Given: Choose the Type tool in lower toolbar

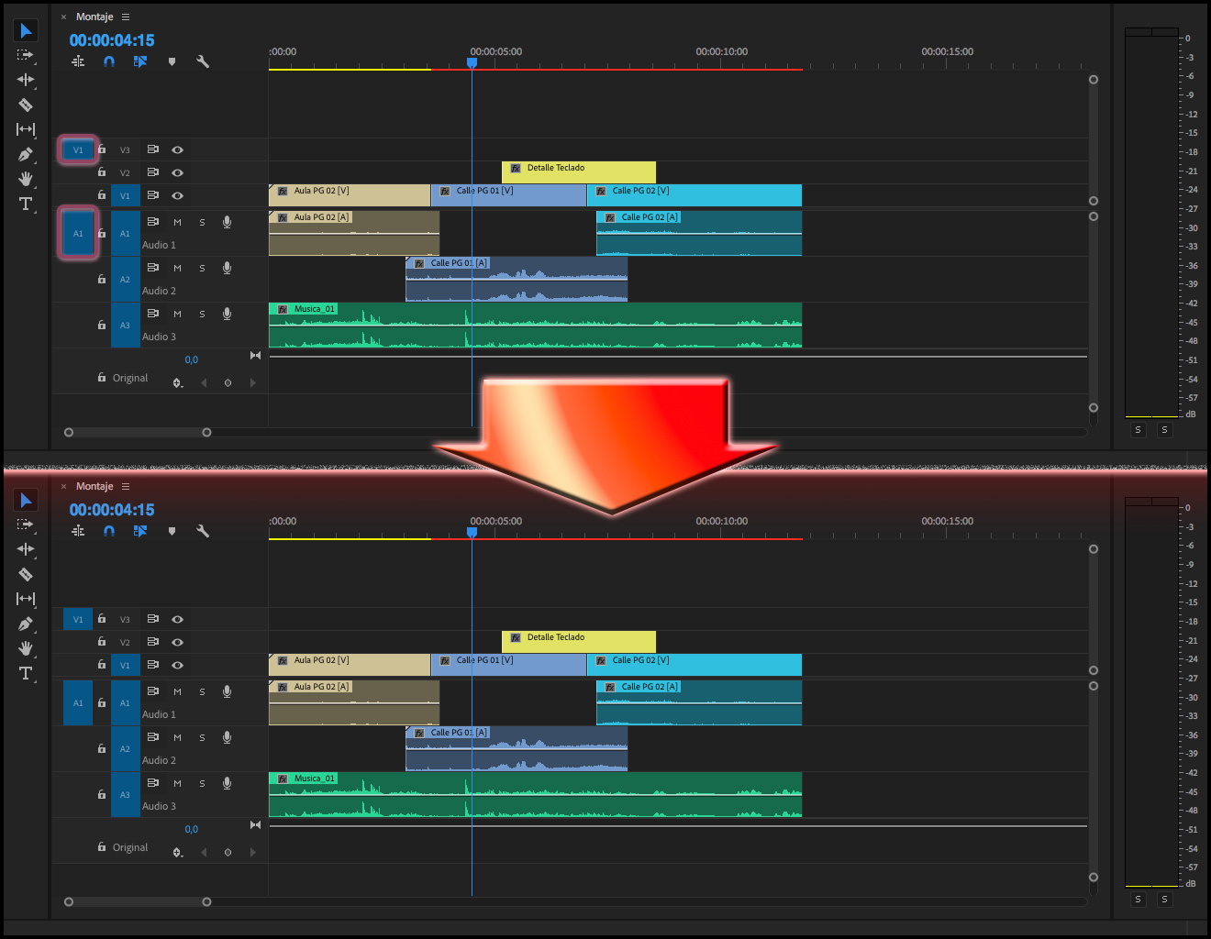Looking at the screenshot, I should pos(26,673).
